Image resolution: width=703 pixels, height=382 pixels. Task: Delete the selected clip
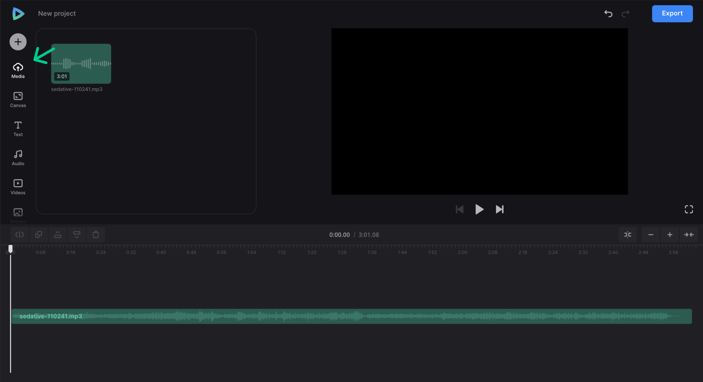tap(96, 234)
